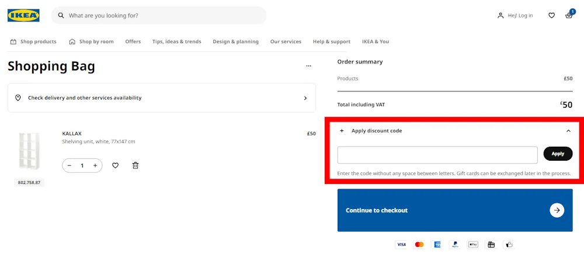Image resolution: width=584 pixels, height=255 pixels.
Task: Open the shopping bag basket icon
Action: [x=569, y=16]
